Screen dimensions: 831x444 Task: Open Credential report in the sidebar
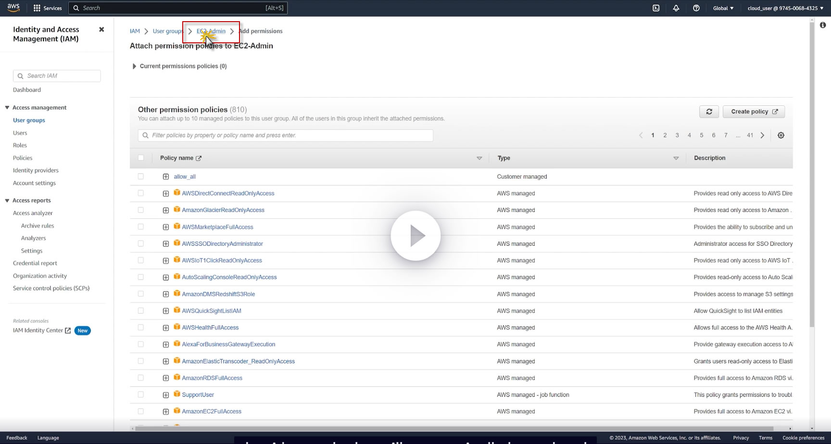point(35,263)
